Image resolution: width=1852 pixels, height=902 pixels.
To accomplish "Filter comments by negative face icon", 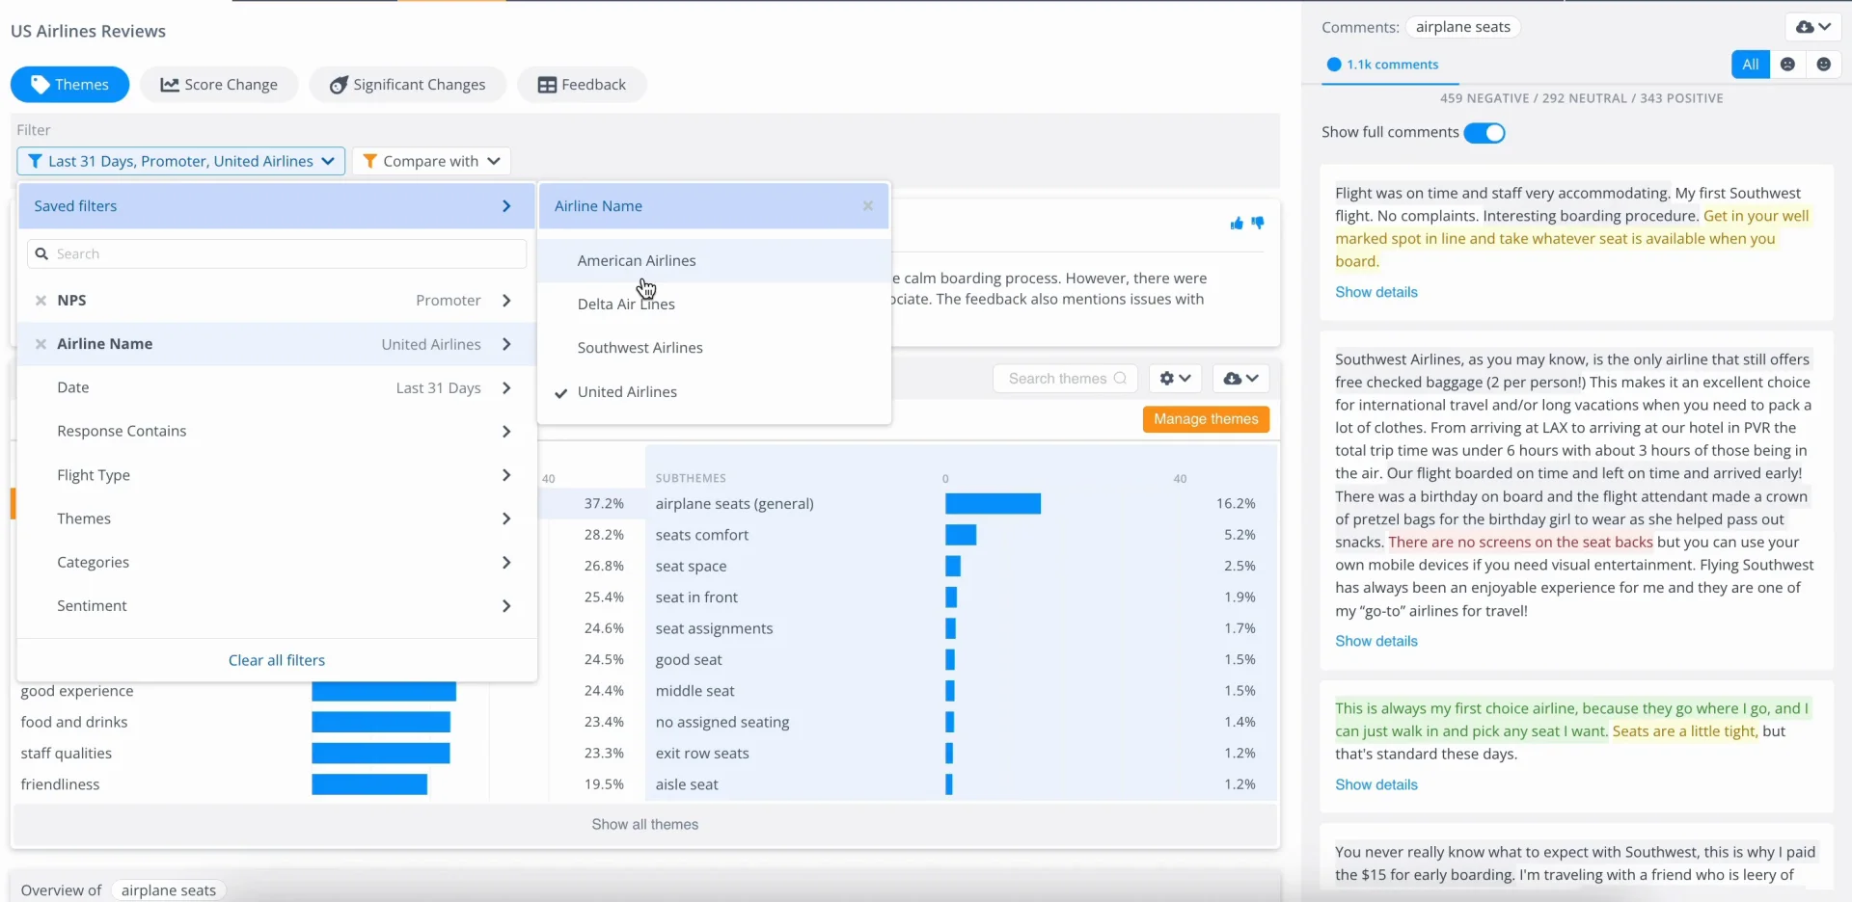I will point(1787,65).
